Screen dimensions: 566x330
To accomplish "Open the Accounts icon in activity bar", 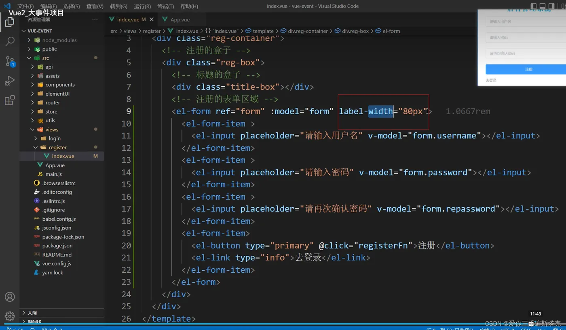I will pyautogui.click(x=10, y=297).
